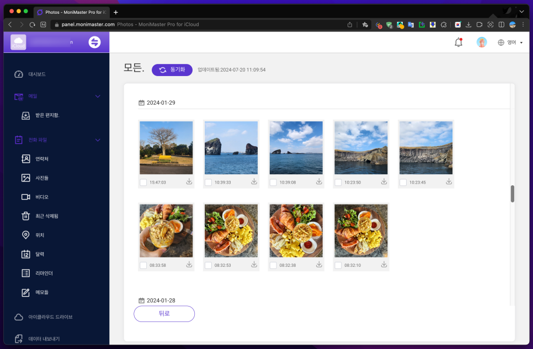
Task: Download the 08:32:53 photo
Action: click(254, 265)
